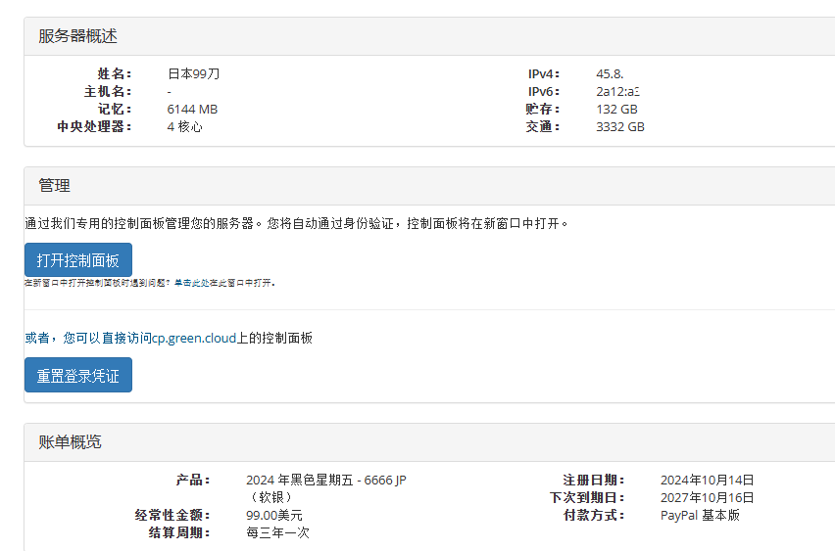This screenshot has width=835, height=551.
Task: Click the billing cycle value 每三年一次
Action: [278, 532]
